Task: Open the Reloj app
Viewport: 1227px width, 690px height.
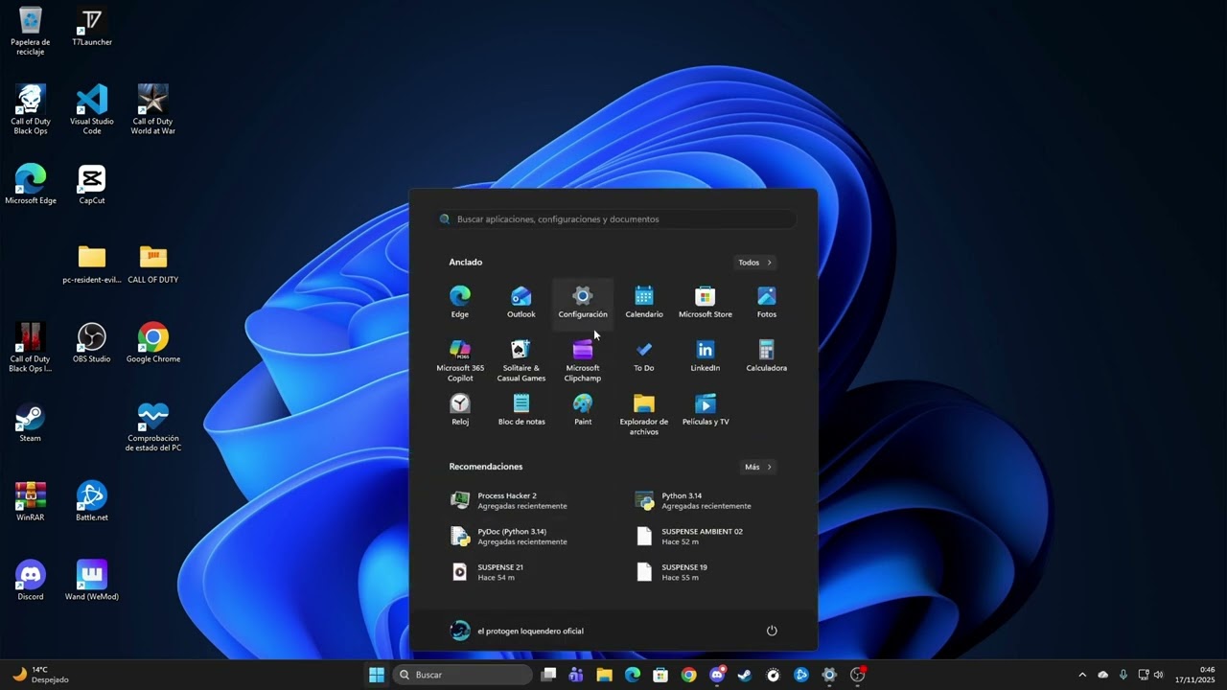Action: (x=460, y=409)
